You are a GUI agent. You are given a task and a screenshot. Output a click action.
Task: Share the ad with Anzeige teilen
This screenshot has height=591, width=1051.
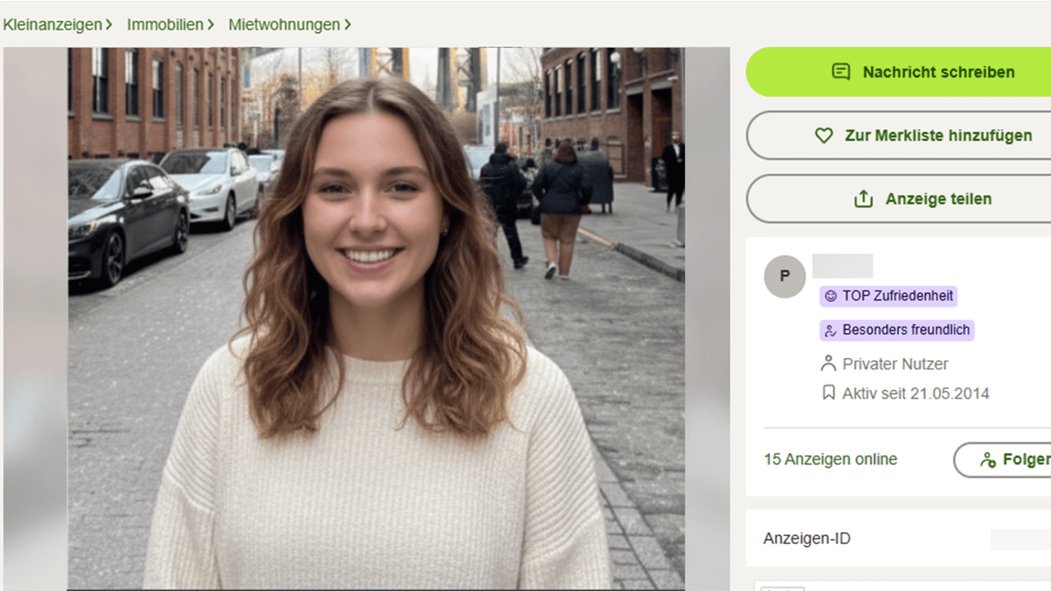(898, 199)
